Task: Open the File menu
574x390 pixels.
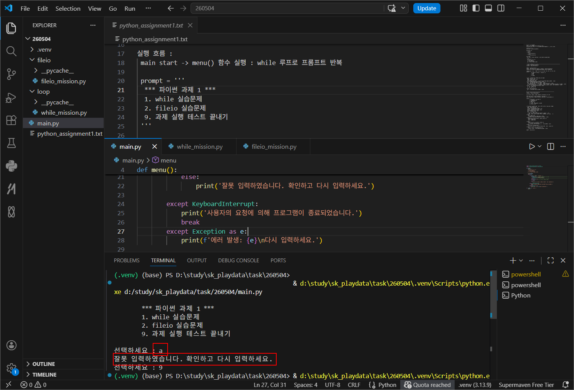Action: [x=25, y=8]
